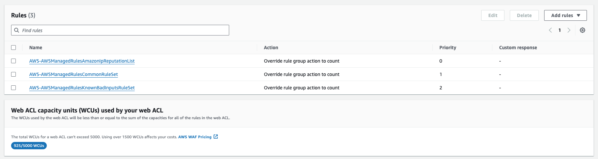
Task: Open the rules table preferences gear
Action: [x=583, y=30]
